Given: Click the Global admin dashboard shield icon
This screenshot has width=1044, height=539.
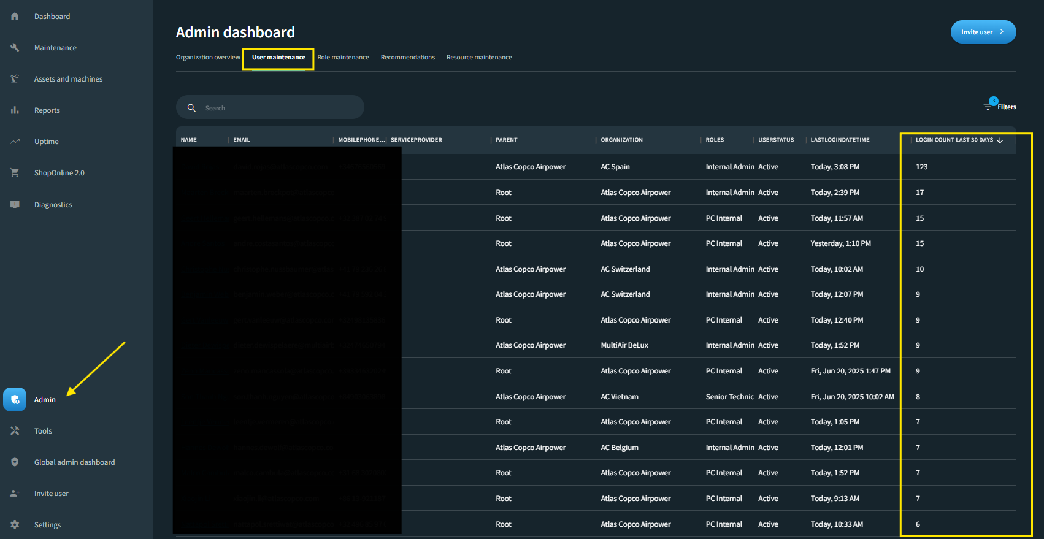Looking at the screenshot, I should click(x=15, y=462).
